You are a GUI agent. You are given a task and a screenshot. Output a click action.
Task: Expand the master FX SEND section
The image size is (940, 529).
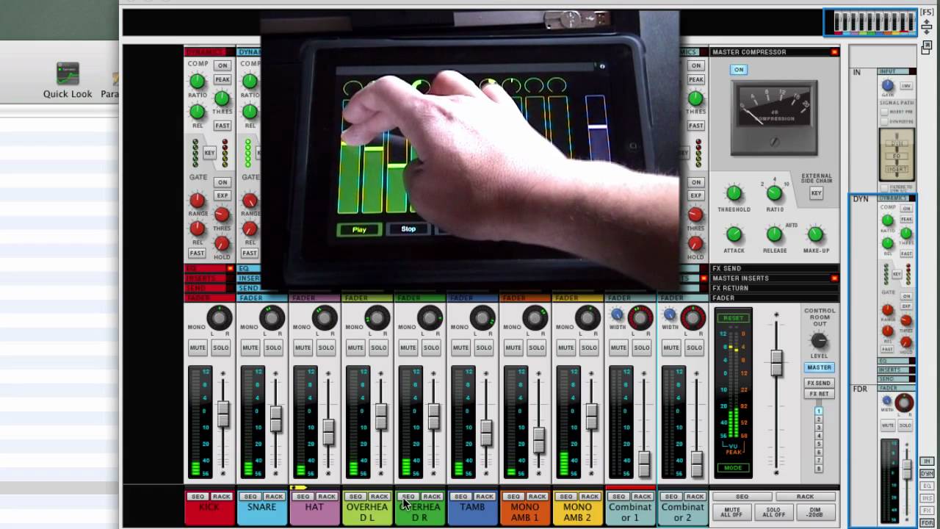(774, 269)
